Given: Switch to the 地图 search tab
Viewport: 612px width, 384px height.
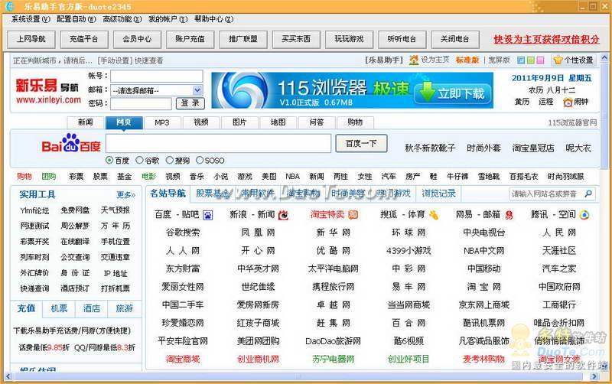Looking at the screenshot, I should [278, 122].
